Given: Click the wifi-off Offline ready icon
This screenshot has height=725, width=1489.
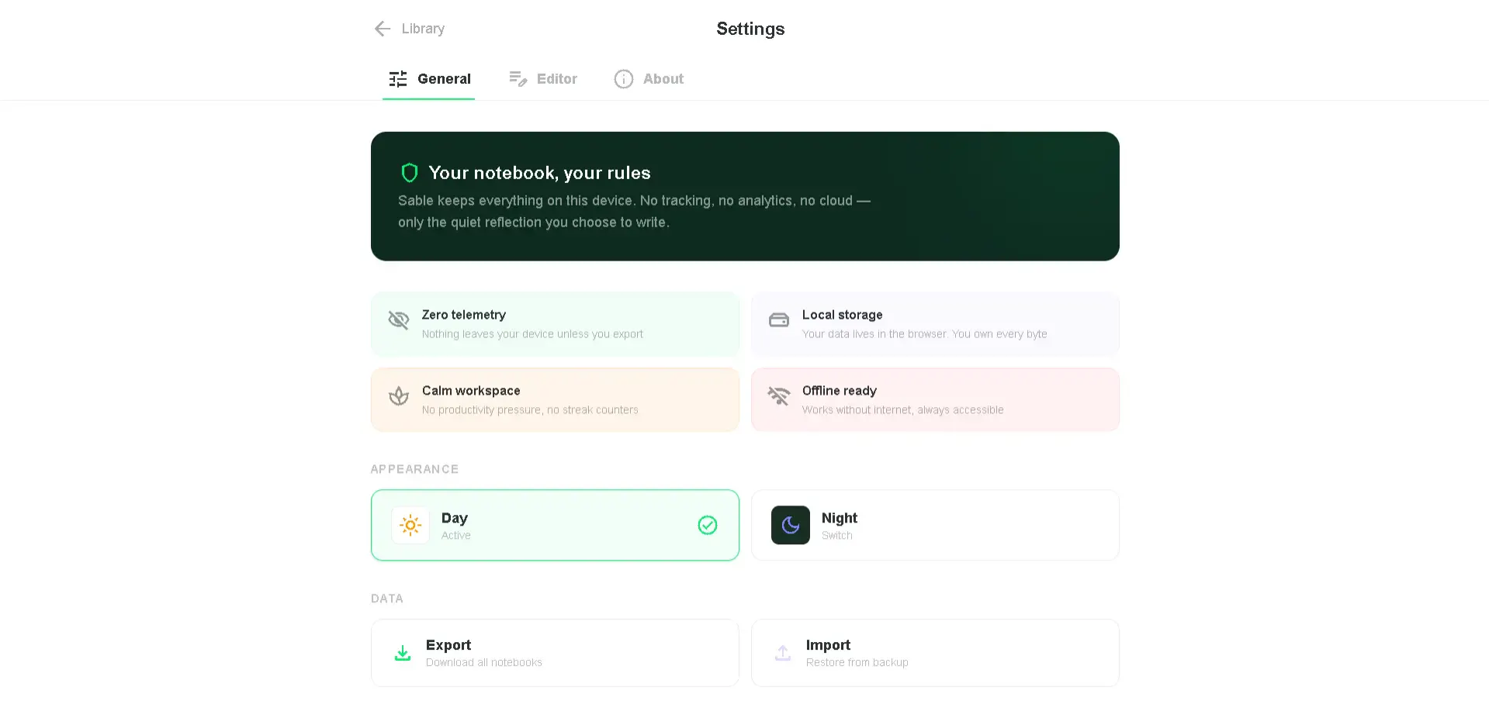Looking at the screenshot, I should coord(779,395).
